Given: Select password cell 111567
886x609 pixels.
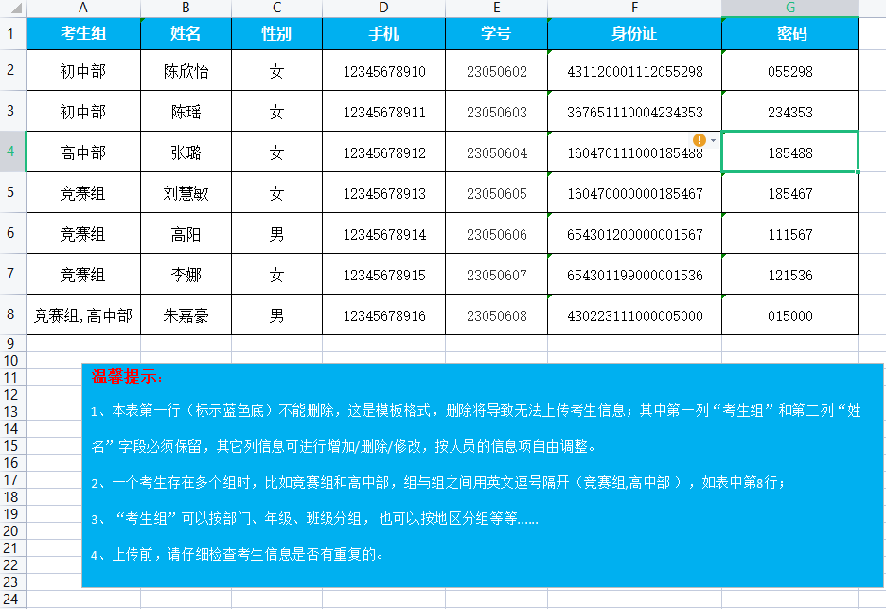Looking at the screenshot, I should pos(790,234).
